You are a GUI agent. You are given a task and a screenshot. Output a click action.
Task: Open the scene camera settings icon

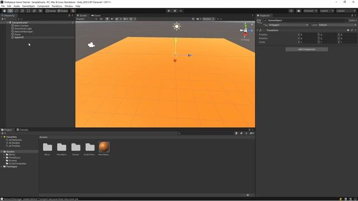coord(197,19)
